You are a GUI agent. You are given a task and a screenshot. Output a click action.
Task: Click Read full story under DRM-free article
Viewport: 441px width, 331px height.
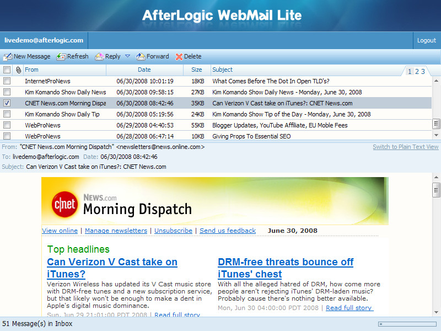(x=349, y=308)
